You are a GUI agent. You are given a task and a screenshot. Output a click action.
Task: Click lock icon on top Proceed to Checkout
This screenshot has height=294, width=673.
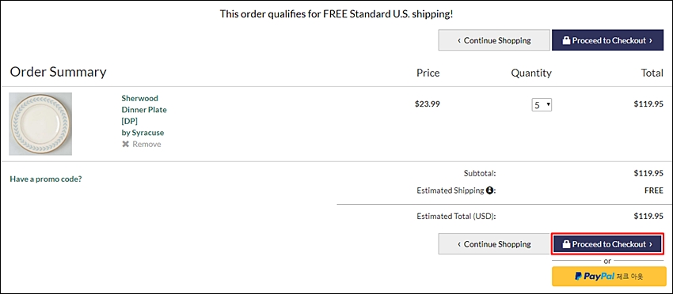tap(566, 40)
